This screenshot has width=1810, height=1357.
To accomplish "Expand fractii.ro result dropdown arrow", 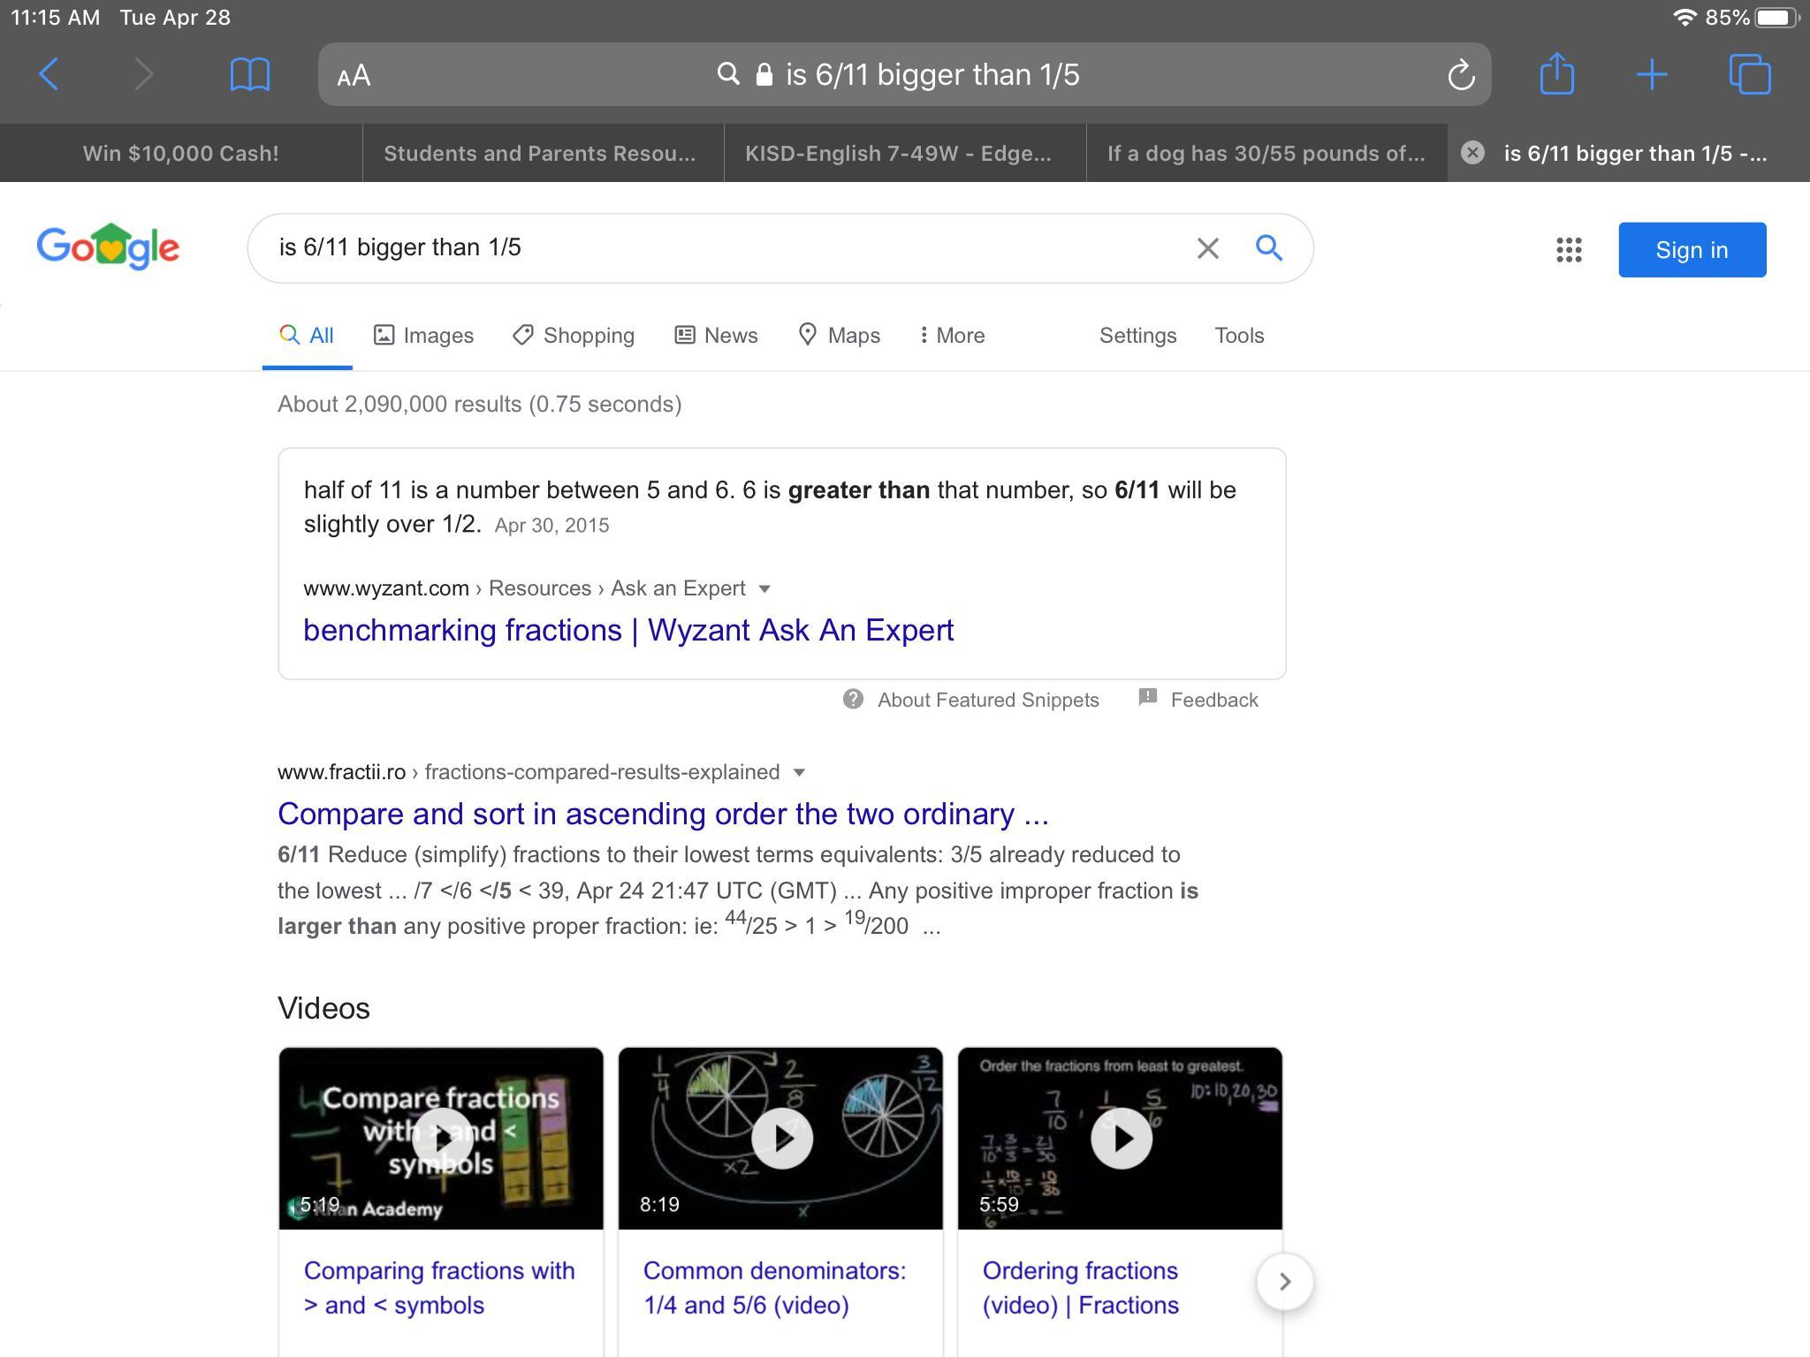I will [x=799, y=773].
